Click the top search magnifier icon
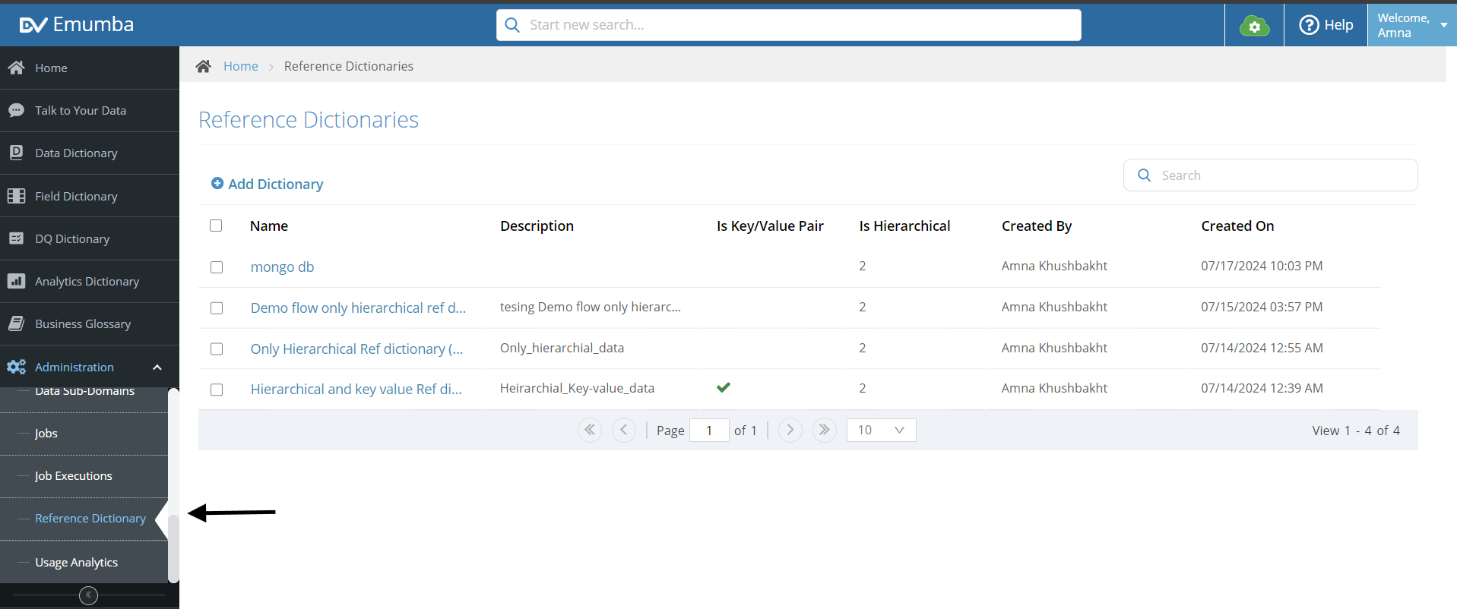Viewport: 1457px width, 609px height. point(513,25)
